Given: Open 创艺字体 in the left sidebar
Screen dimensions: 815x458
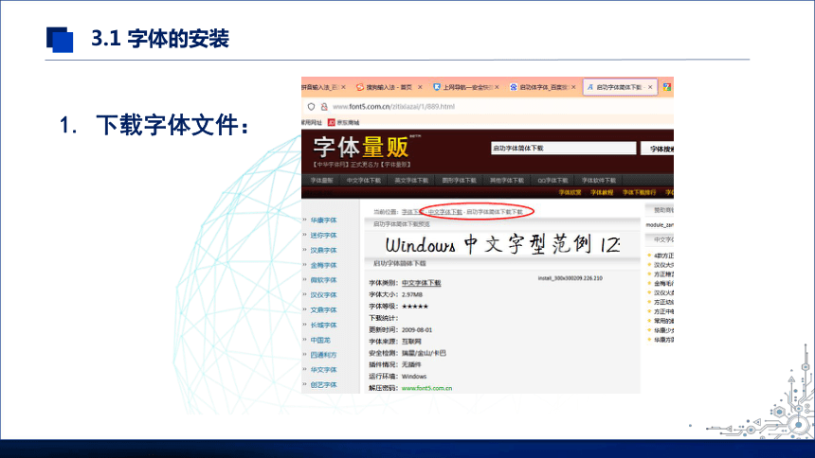Looking at the screenshot, I should pyautogui.click(x=324, y=385).
